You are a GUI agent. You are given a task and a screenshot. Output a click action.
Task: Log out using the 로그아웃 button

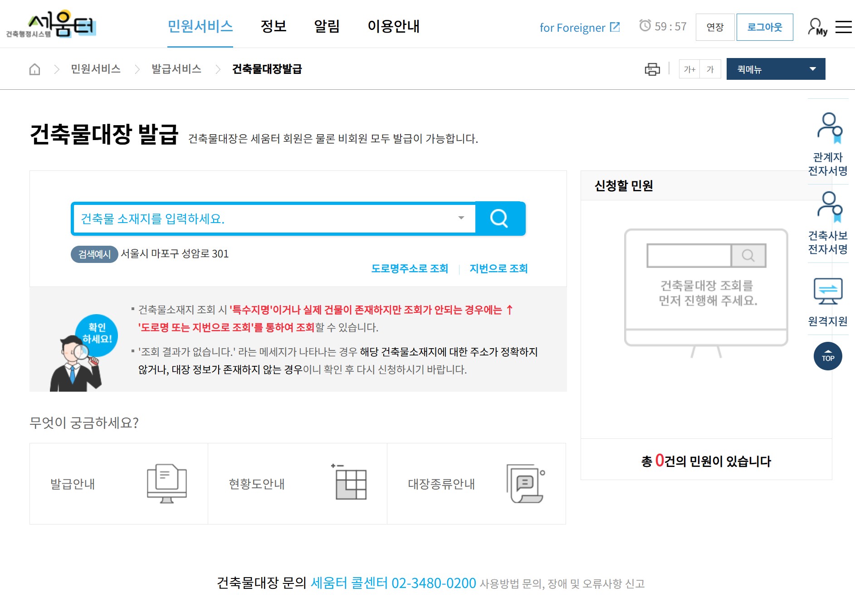(x=765, y=27)
